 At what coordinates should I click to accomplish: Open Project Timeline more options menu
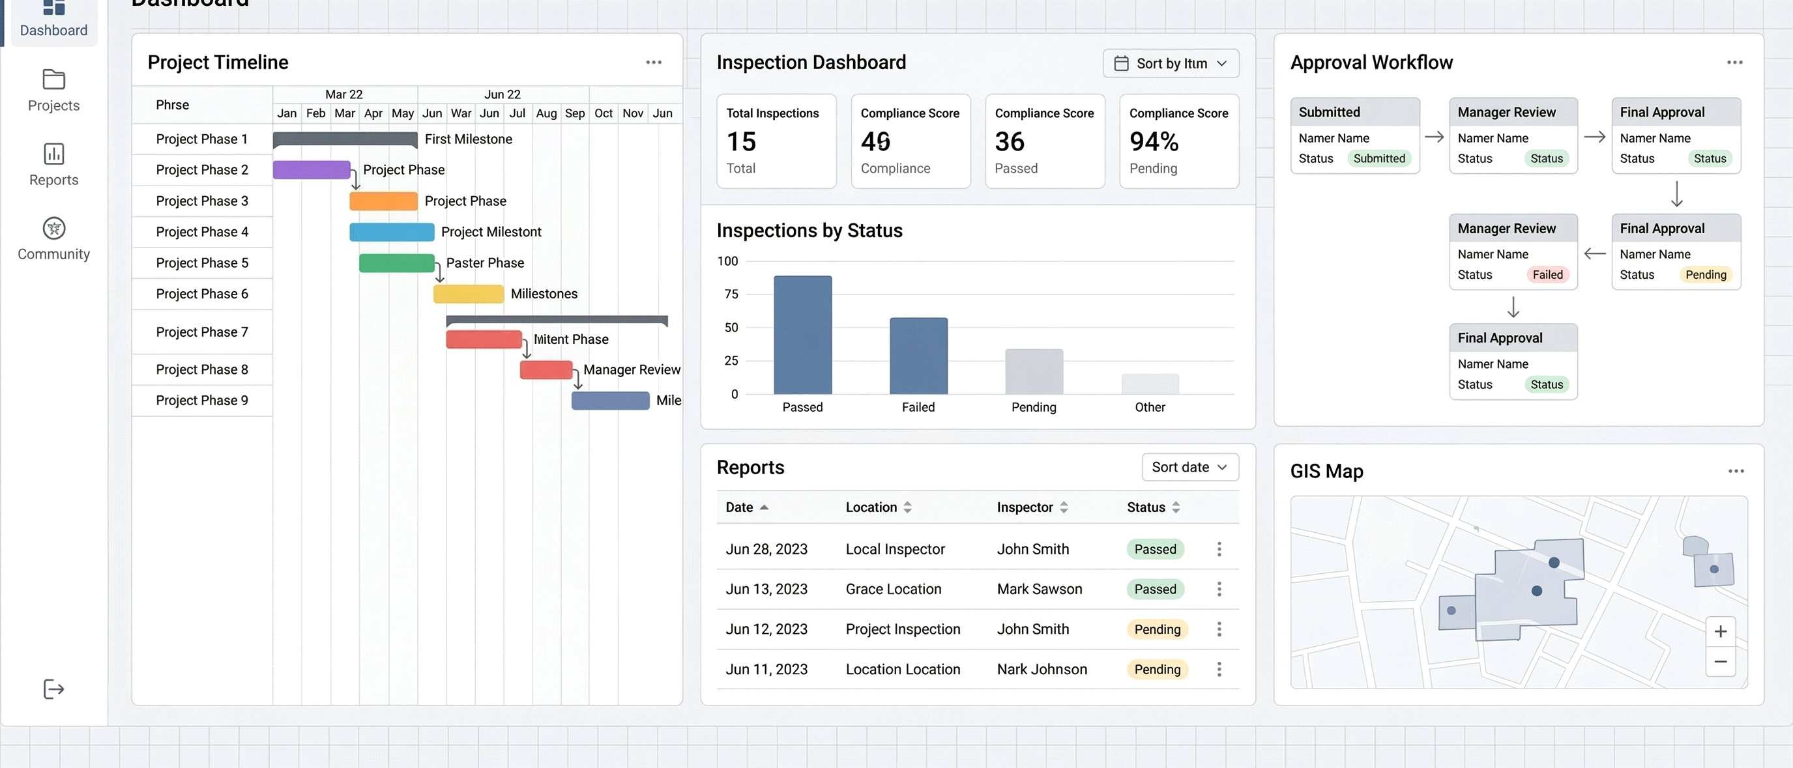653,63
